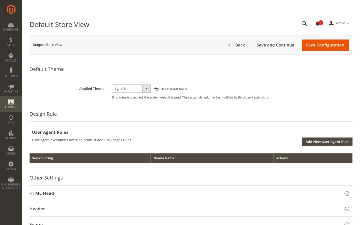Click the Search String column header

pyautogui.click(x=90, y=158)
